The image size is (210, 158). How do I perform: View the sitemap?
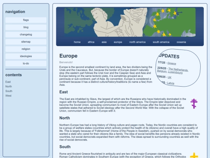[x=26, y=42]
